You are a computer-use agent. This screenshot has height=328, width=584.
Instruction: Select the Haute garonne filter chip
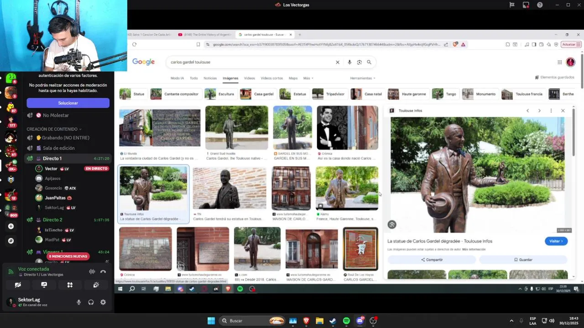coord(407,94)
